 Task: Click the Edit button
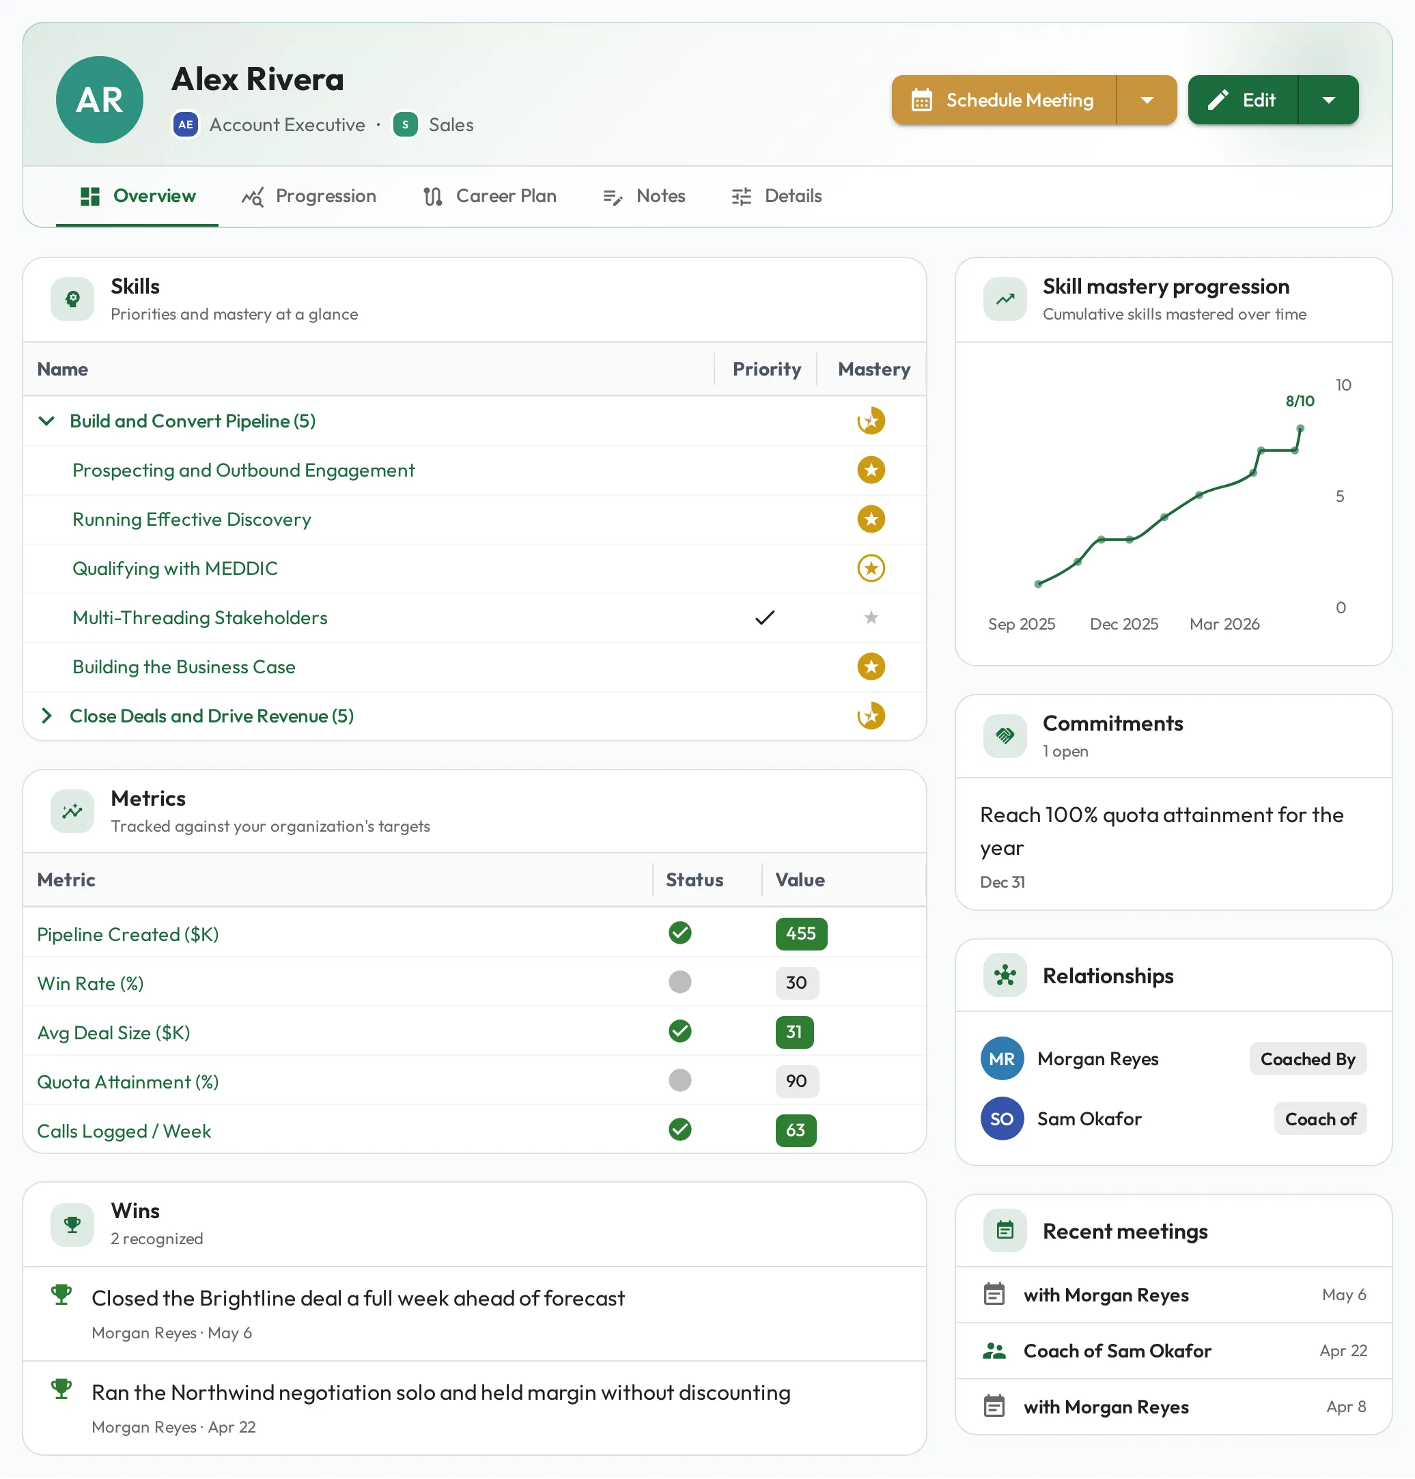coord(1242,100)
